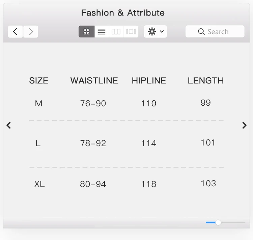253x240 pixels.
Task: Click the back navigation arrow
Action: tap(15, 32)
